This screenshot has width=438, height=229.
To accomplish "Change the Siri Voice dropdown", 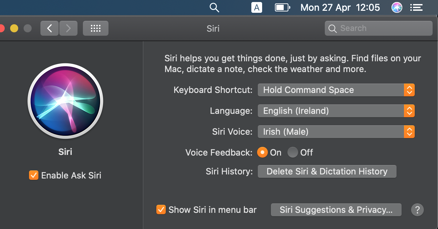I will pyautogui.click(x=336, y=132).
